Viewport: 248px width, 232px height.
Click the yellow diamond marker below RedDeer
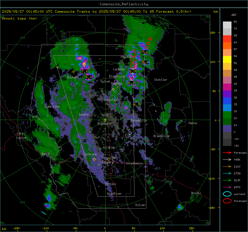[x=114, y=90]
